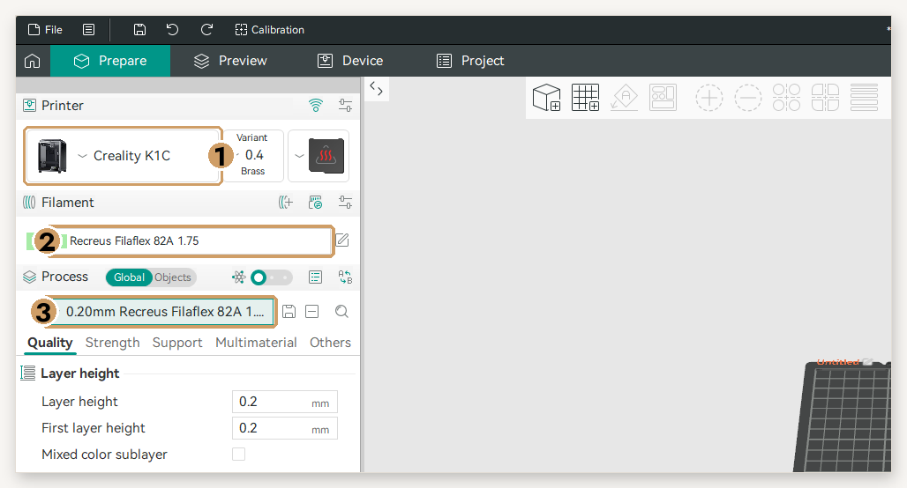Click the atom icon beside the advanced toggle

click(239, 277)
